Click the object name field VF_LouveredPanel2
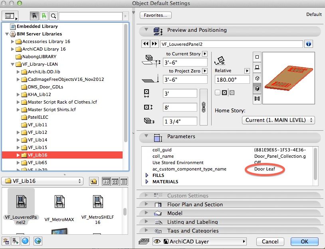Screen dimensions: 325x249 (x=232, y=44)
